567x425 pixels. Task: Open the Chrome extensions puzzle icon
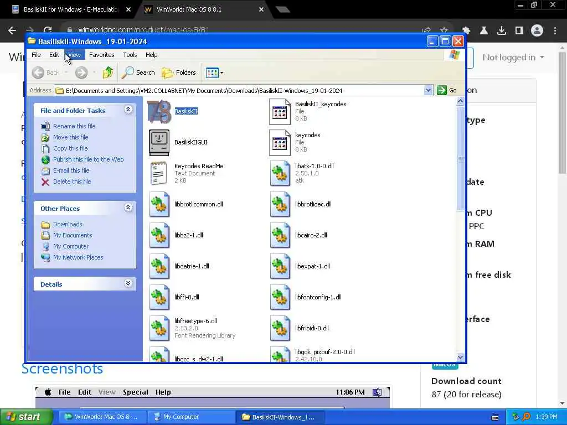[x=466, y=30]
